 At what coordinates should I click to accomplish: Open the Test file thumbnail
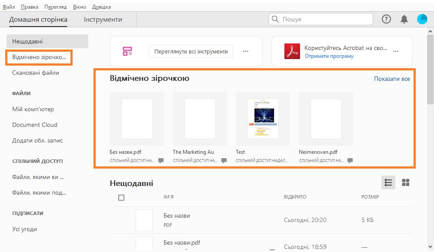click(262, 118)
